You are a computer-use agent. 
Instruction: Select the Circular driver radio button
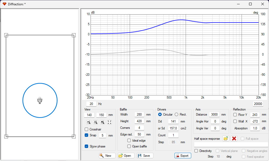[x=160, y=115]
